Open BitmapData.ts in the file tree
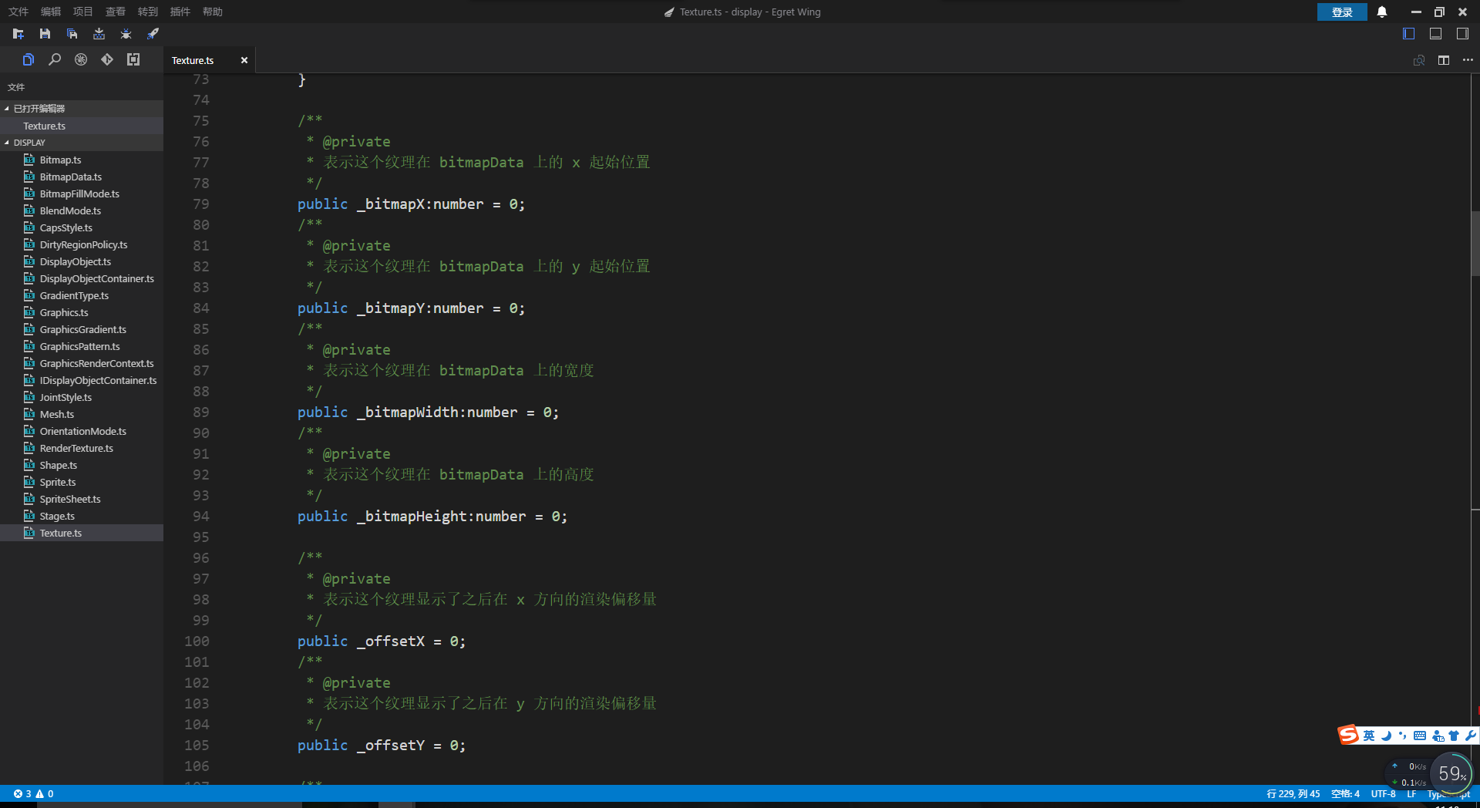1480x808 pixels. [x=81, y=177]
